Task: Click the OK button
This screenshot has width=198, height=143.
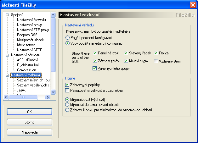Action: coord(29,112)
